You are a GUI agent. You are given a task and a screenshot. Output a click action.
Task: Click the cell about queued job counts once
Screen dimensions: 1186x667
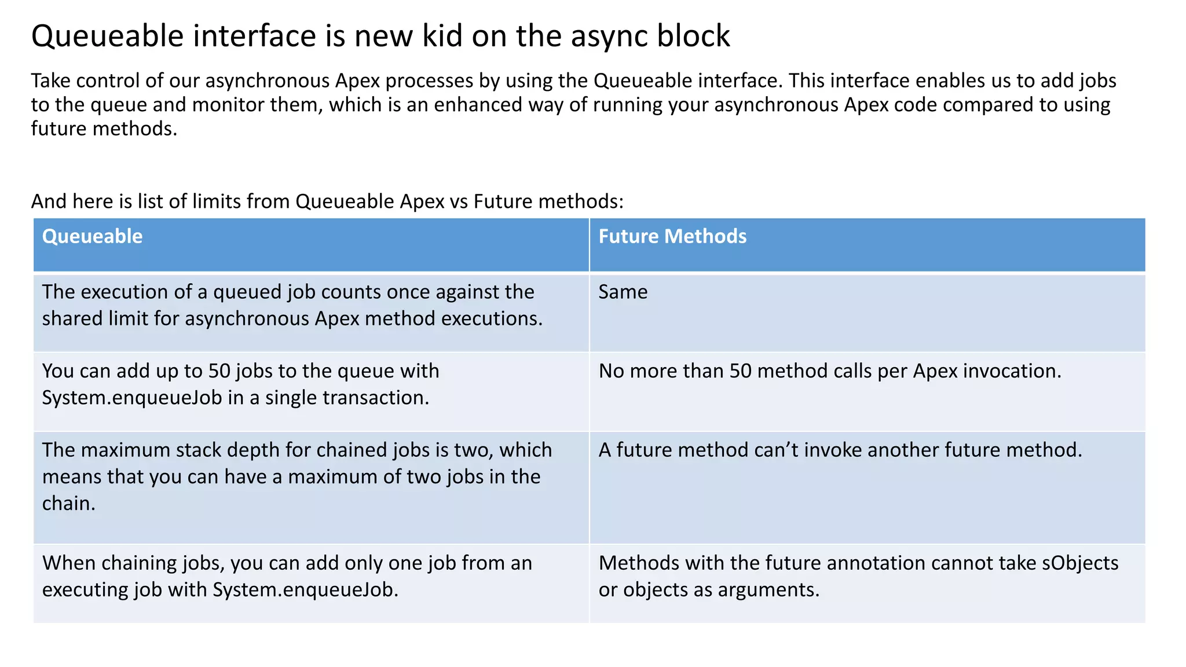tap(311, 313)
